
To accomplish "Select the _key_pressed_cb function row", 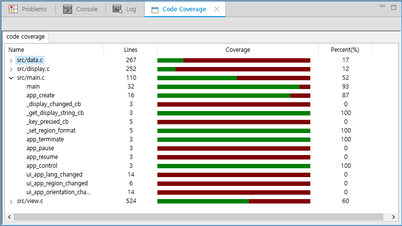I will 47,122.
